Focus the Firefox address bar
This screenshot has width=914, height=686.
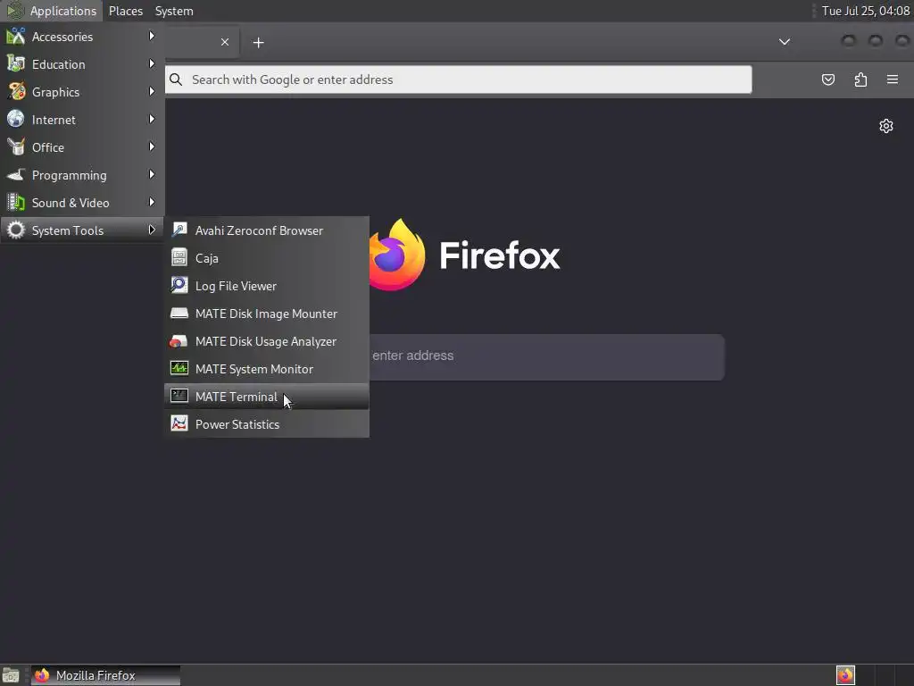tap(458, 79)
